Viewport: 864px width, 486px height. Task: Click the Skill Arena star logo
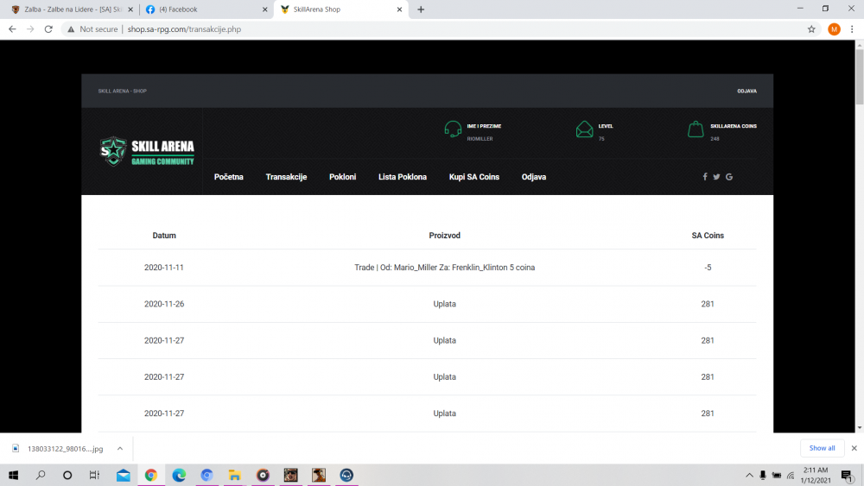pos(113,151)
